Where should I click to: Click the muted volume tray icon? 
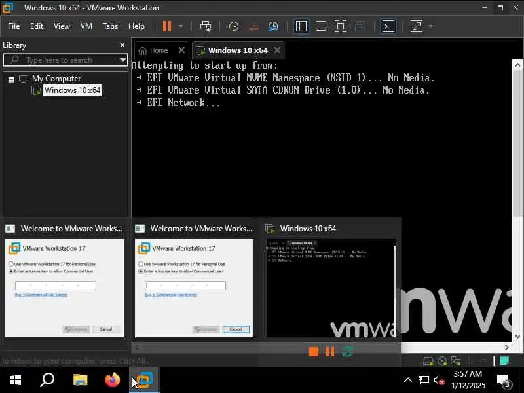coord(439,380)
